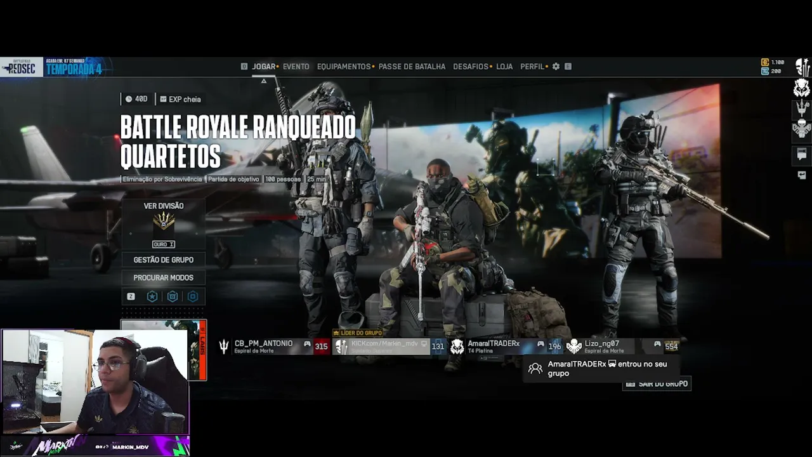The image size is (812, 457).
Task: Click the gold rank division emblem
Action: [164, 222]
